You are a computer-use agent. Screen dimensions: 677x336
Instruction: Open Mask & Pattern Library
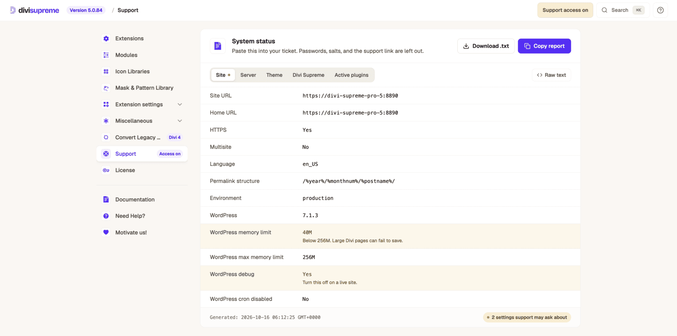(x=142, y=88)
